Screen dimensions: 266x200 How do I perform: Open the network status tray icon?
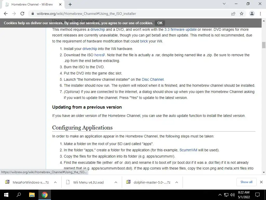[x=226, y=195]
